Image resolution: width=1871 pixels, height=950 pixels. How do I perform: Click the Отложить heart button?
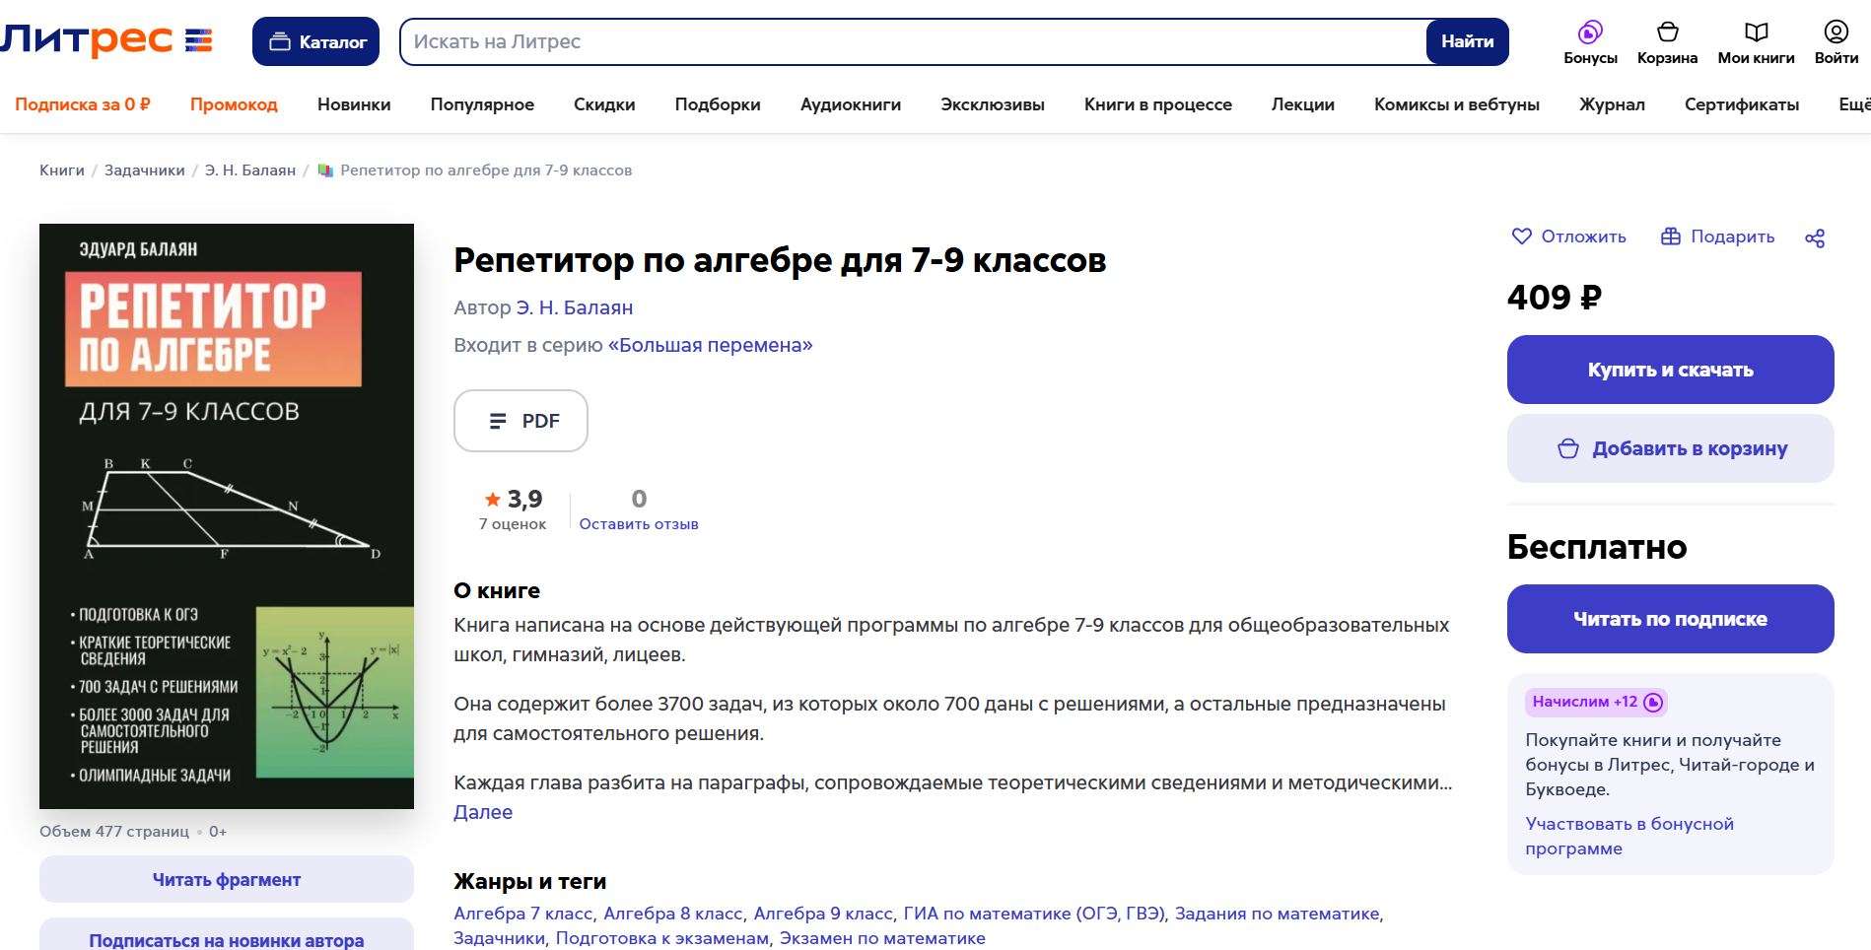(x=1568, y=237)
